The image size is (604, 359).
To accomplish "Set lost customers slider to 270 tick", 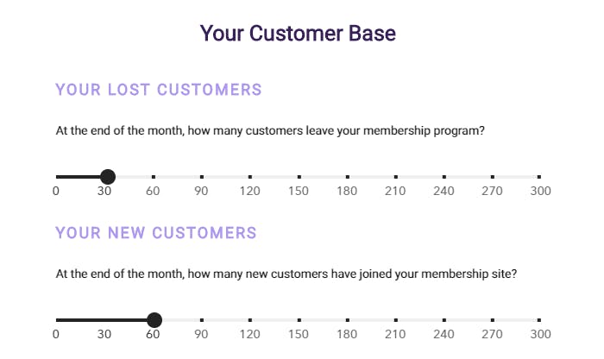I will (x=493, y=177).
